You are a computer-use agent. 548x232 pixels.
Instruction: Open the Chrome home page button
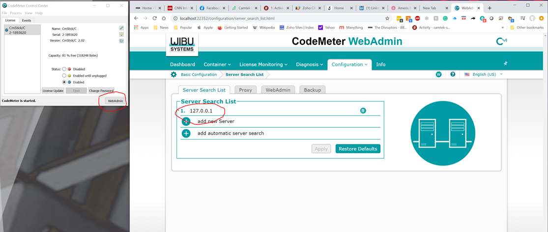point(164,18)
